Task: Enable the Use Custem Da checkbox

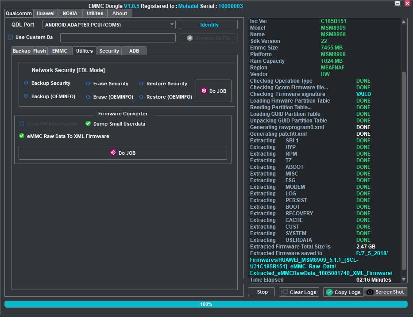Action: tap(10, 37)
